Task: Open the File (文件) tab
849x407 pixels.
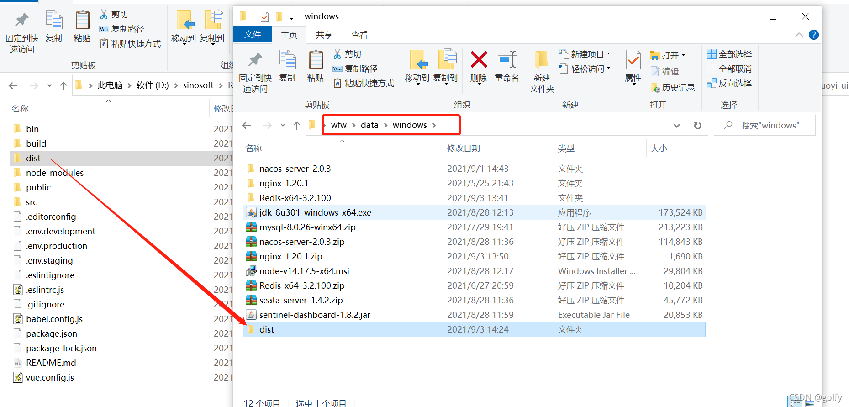Action: point(253,35)
